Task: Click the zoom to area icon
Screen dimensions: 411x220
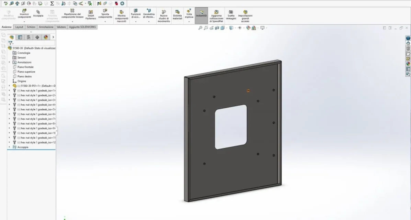Action: pyautogui.click(x=206, y=28)
